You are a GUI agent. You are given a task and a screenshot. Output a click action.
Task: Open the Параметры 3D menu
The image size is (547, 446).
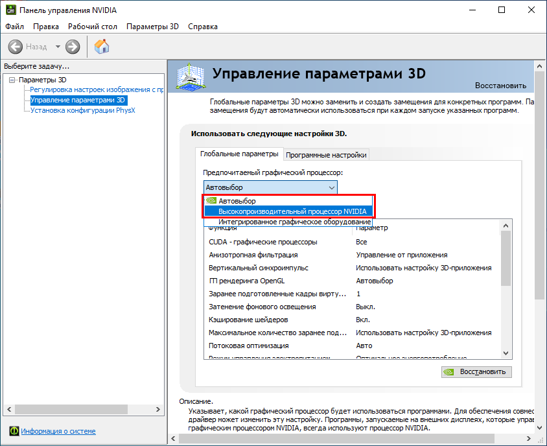pyautogui.click(x=152, y=27)
